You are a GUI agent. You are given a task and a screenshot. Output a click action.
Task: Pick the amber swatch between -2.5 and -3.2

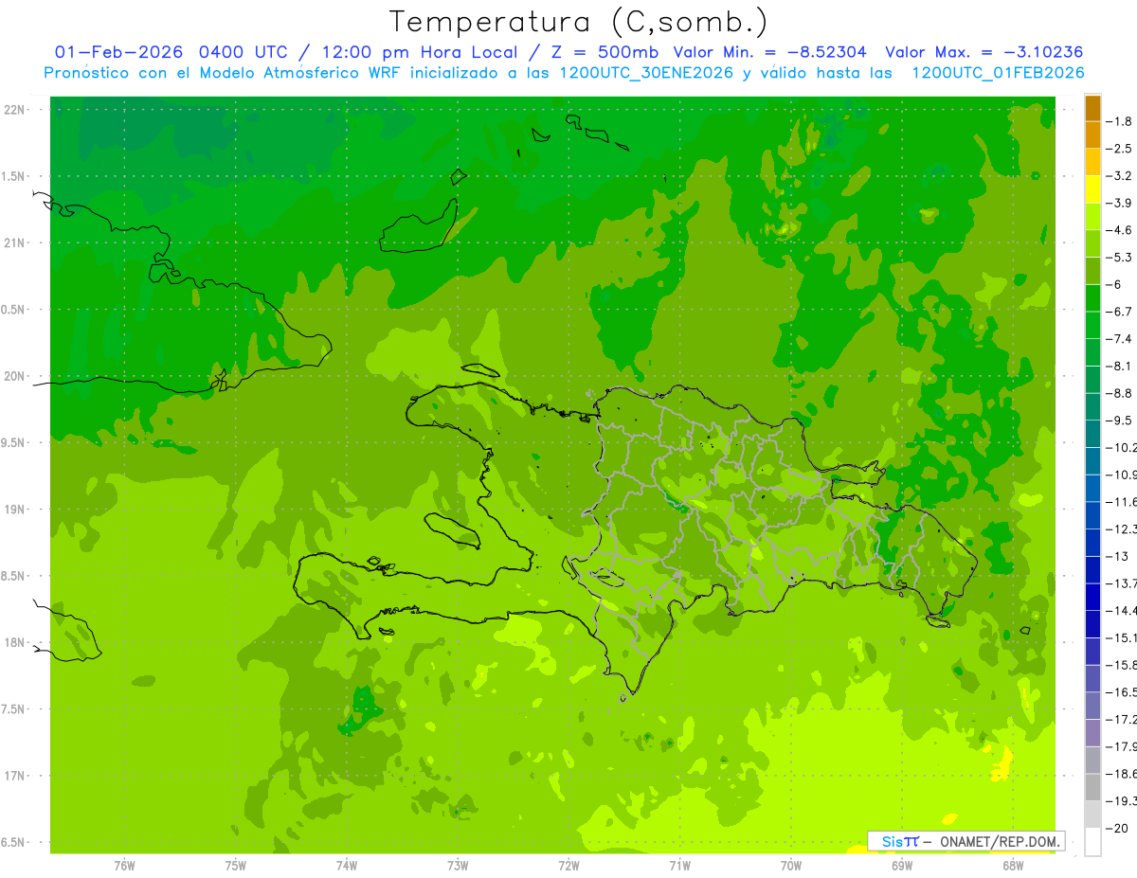pyautogui.click(x=1092, y=162)
